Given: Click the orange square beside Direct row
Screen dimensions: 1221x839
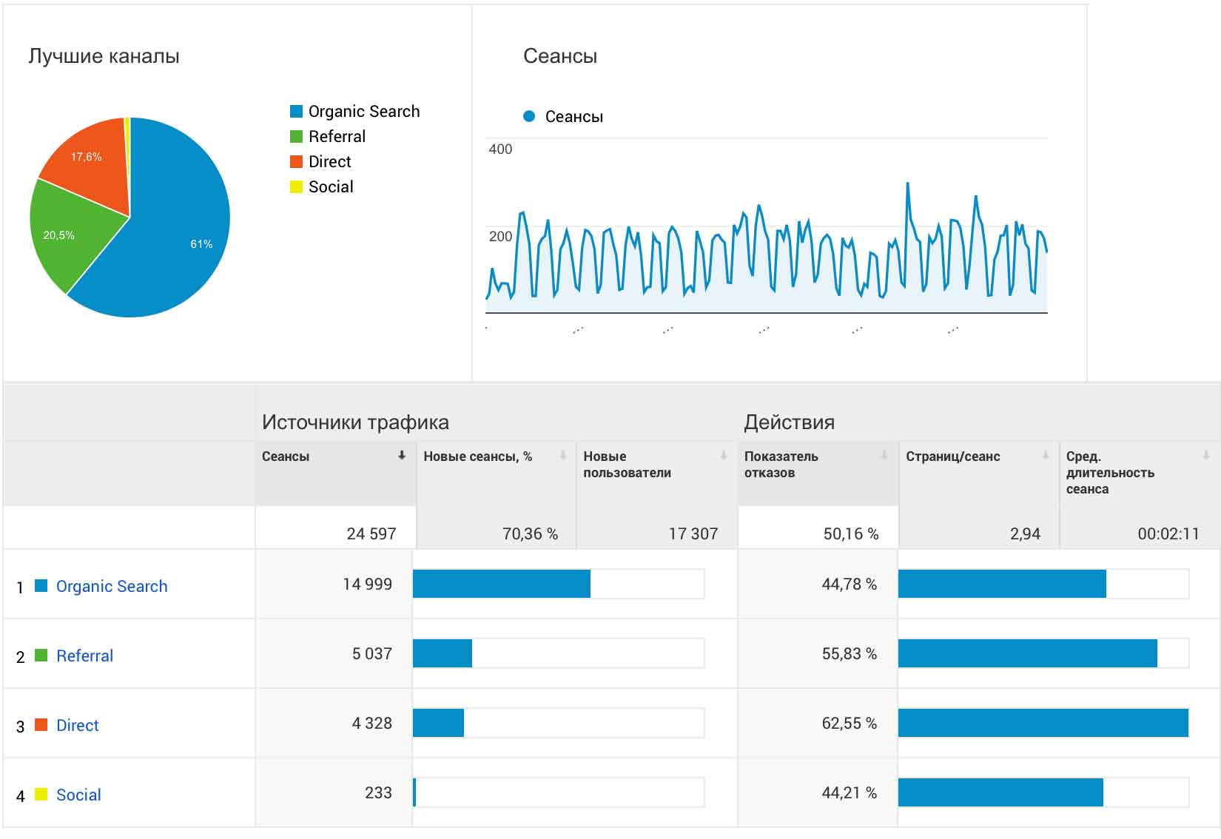Looking at the screenshot, I should click(x=41, y=725).
